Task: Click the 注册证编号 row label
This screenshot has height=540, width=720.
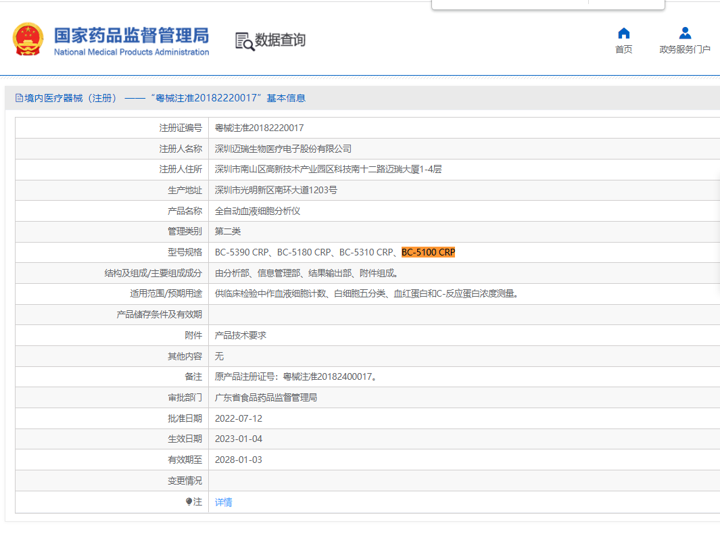Action: (x=181, y=128)
